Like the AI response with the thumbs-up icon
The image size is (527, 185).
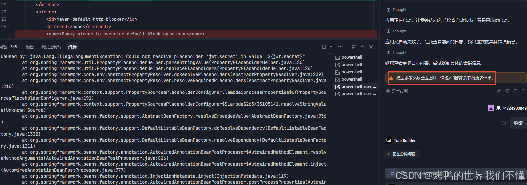tap(499, 91)
